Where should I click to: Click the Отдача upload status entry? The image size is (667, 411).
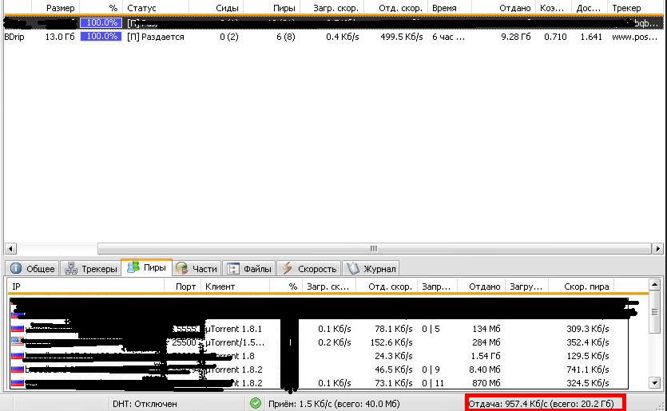click(x=541, y=403)
